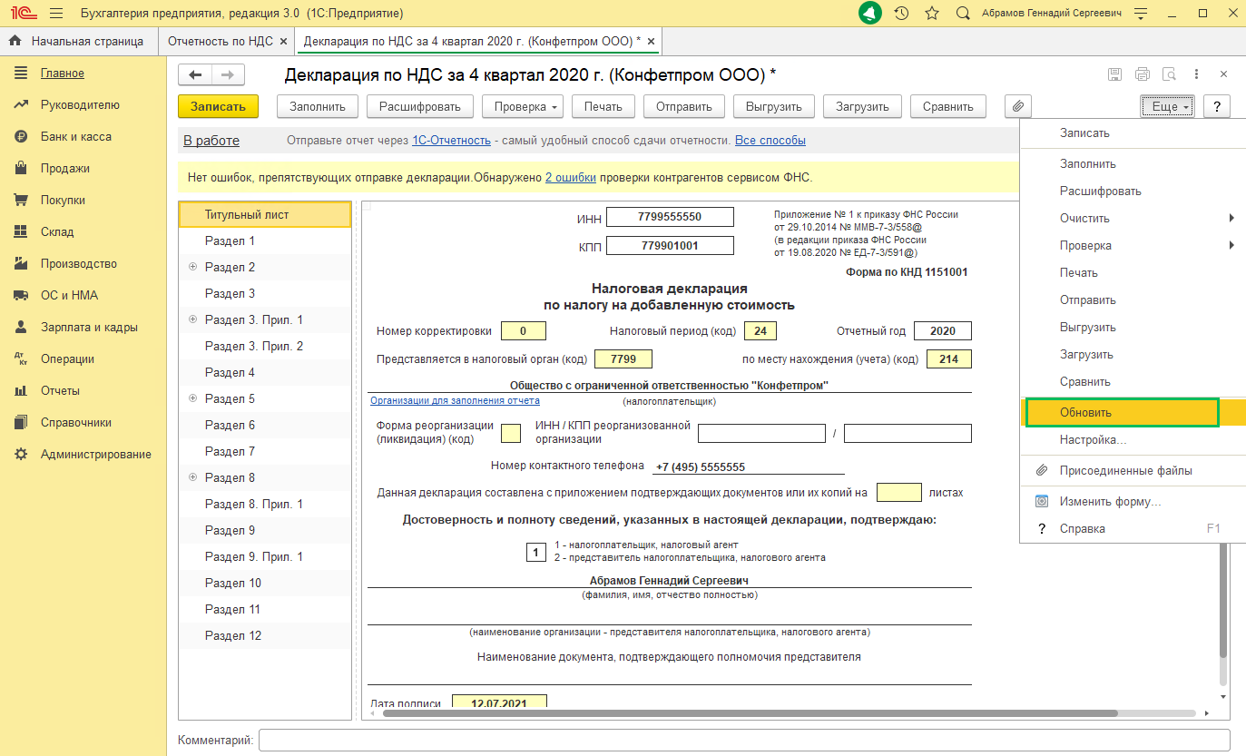Viewport: 1246px width, 756px height.
Task: Click the save diskette icon in form header
Action: [x=1115, y=74]
